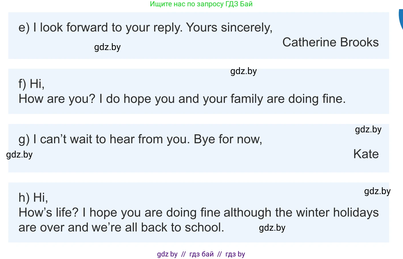Click the green "Ищите нас по запросу ГДЗ Бай" header
The height and width of the screenshot is (259, 403).
pyautogui.click(x=201, y=4)
